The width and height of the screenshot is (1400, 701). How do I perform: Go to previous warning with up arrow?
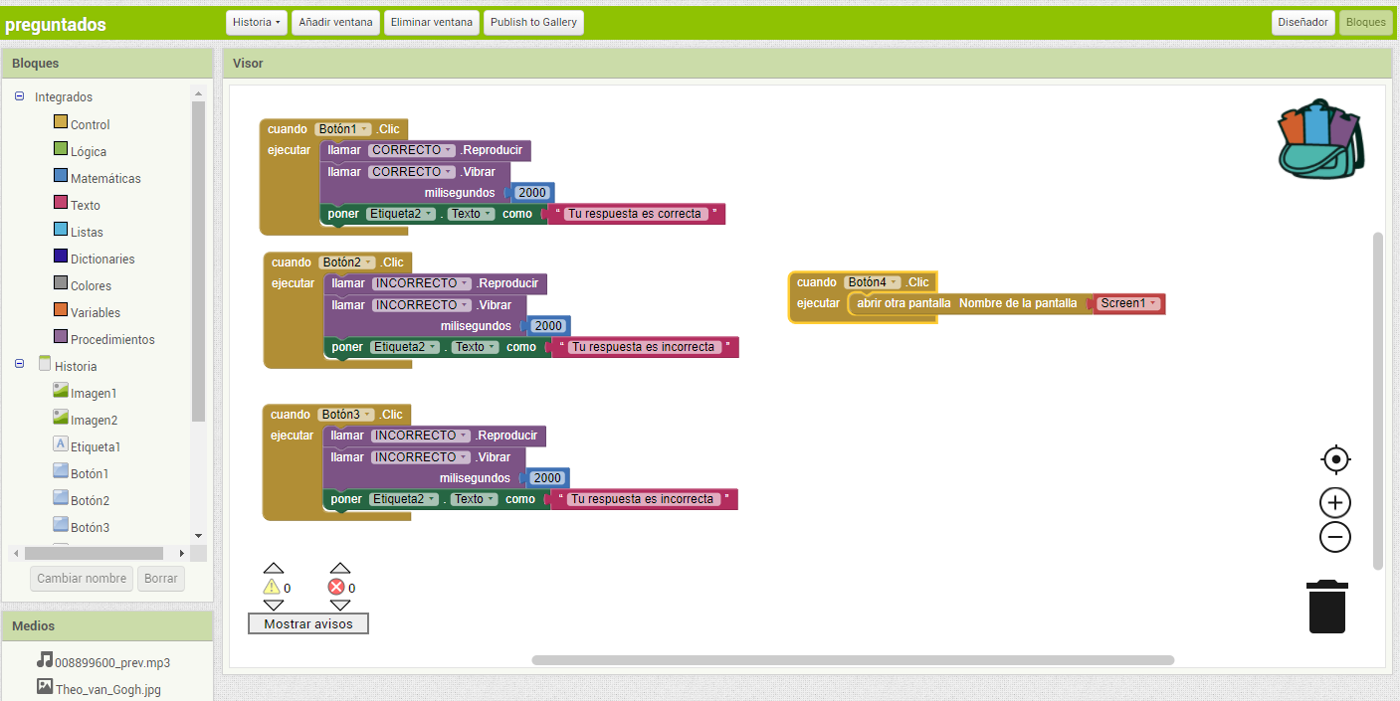pyautogui.click(x=274, y=568)
